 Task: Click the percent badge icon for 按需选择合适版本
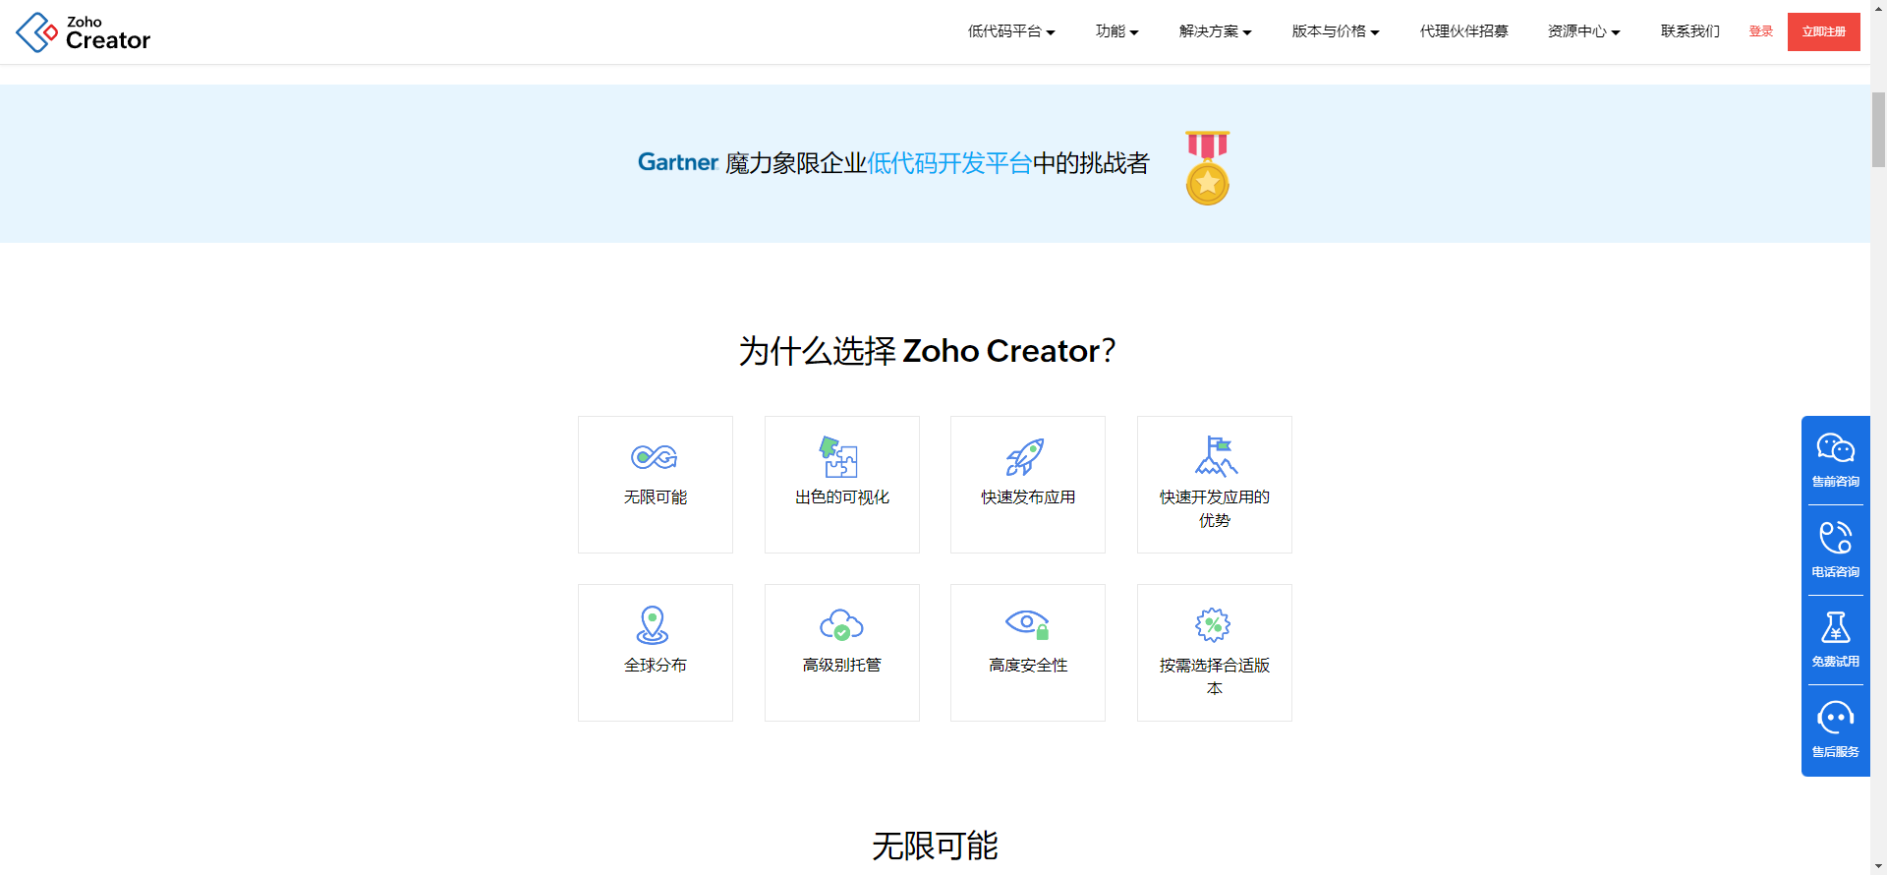pyautogui.click(x=1213, y=624)
